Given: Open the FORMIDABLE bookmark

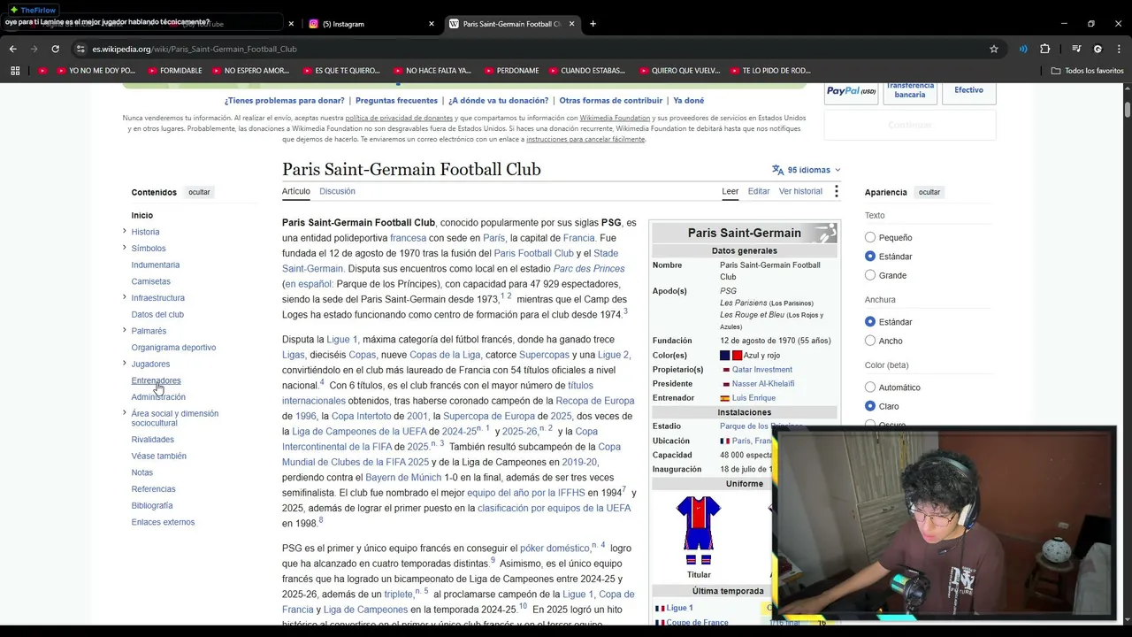Looking at the screenshot, I should click(175, 71).
